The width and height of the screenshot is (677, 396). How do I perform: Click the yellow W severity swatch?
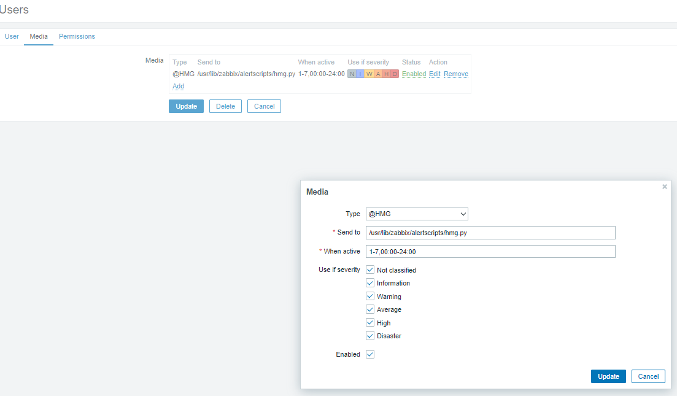point(369,74)
